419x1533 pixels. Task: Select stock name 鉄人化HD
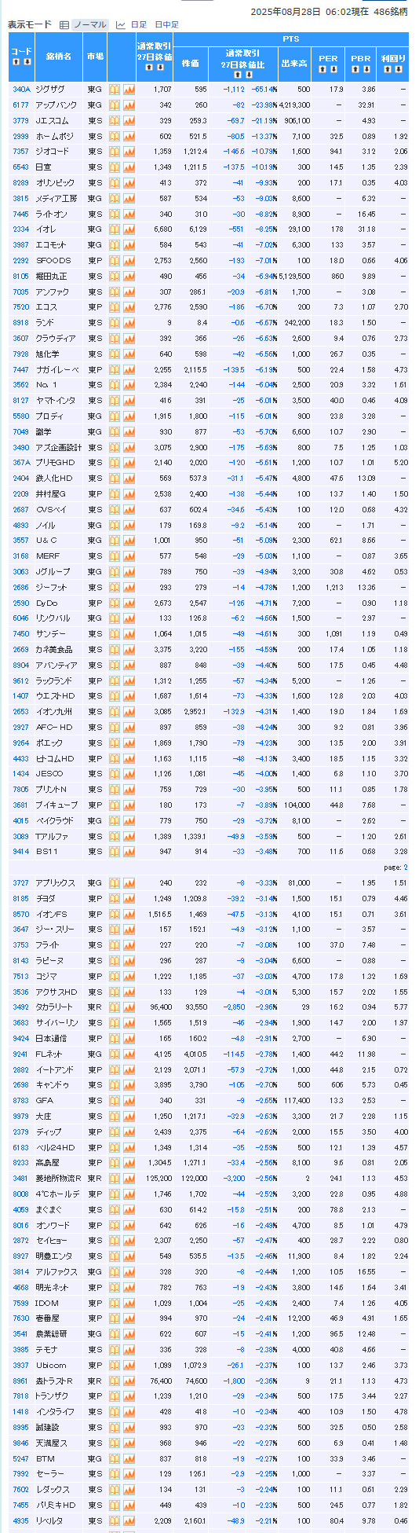point(54,479)
